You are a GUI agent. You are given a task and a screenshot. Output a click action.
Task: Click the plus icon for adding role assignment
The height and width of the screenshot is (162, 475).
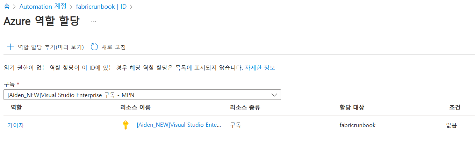10,47
